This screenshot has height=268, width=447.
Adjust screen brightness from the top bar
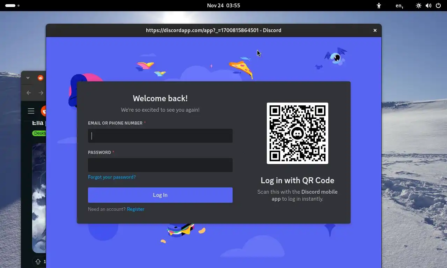coord(418,6)
